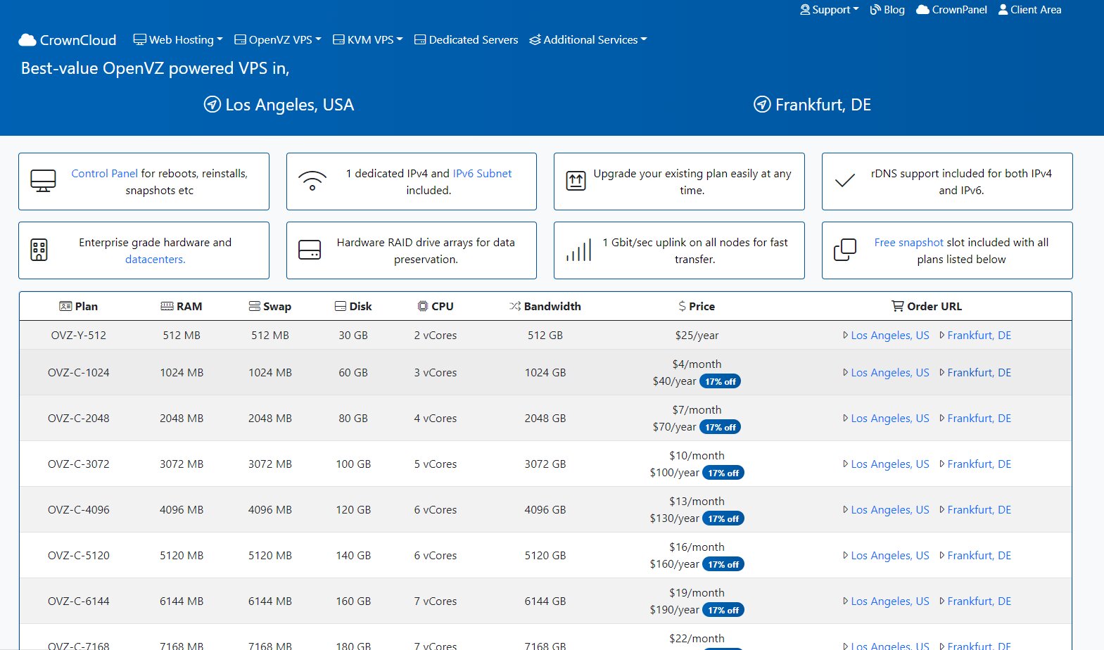Image resolution: width=1104 pixels, height=650 pixels.
Task: Click the building icon in hardware card
Action: [x=39, y=250]
